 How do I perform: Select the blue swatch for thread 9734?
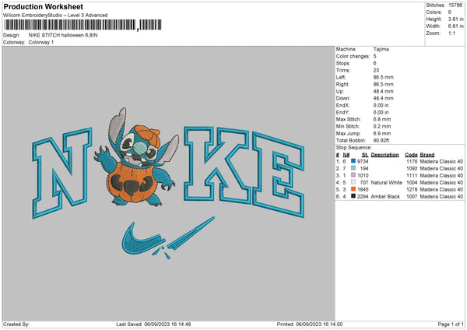353,161
